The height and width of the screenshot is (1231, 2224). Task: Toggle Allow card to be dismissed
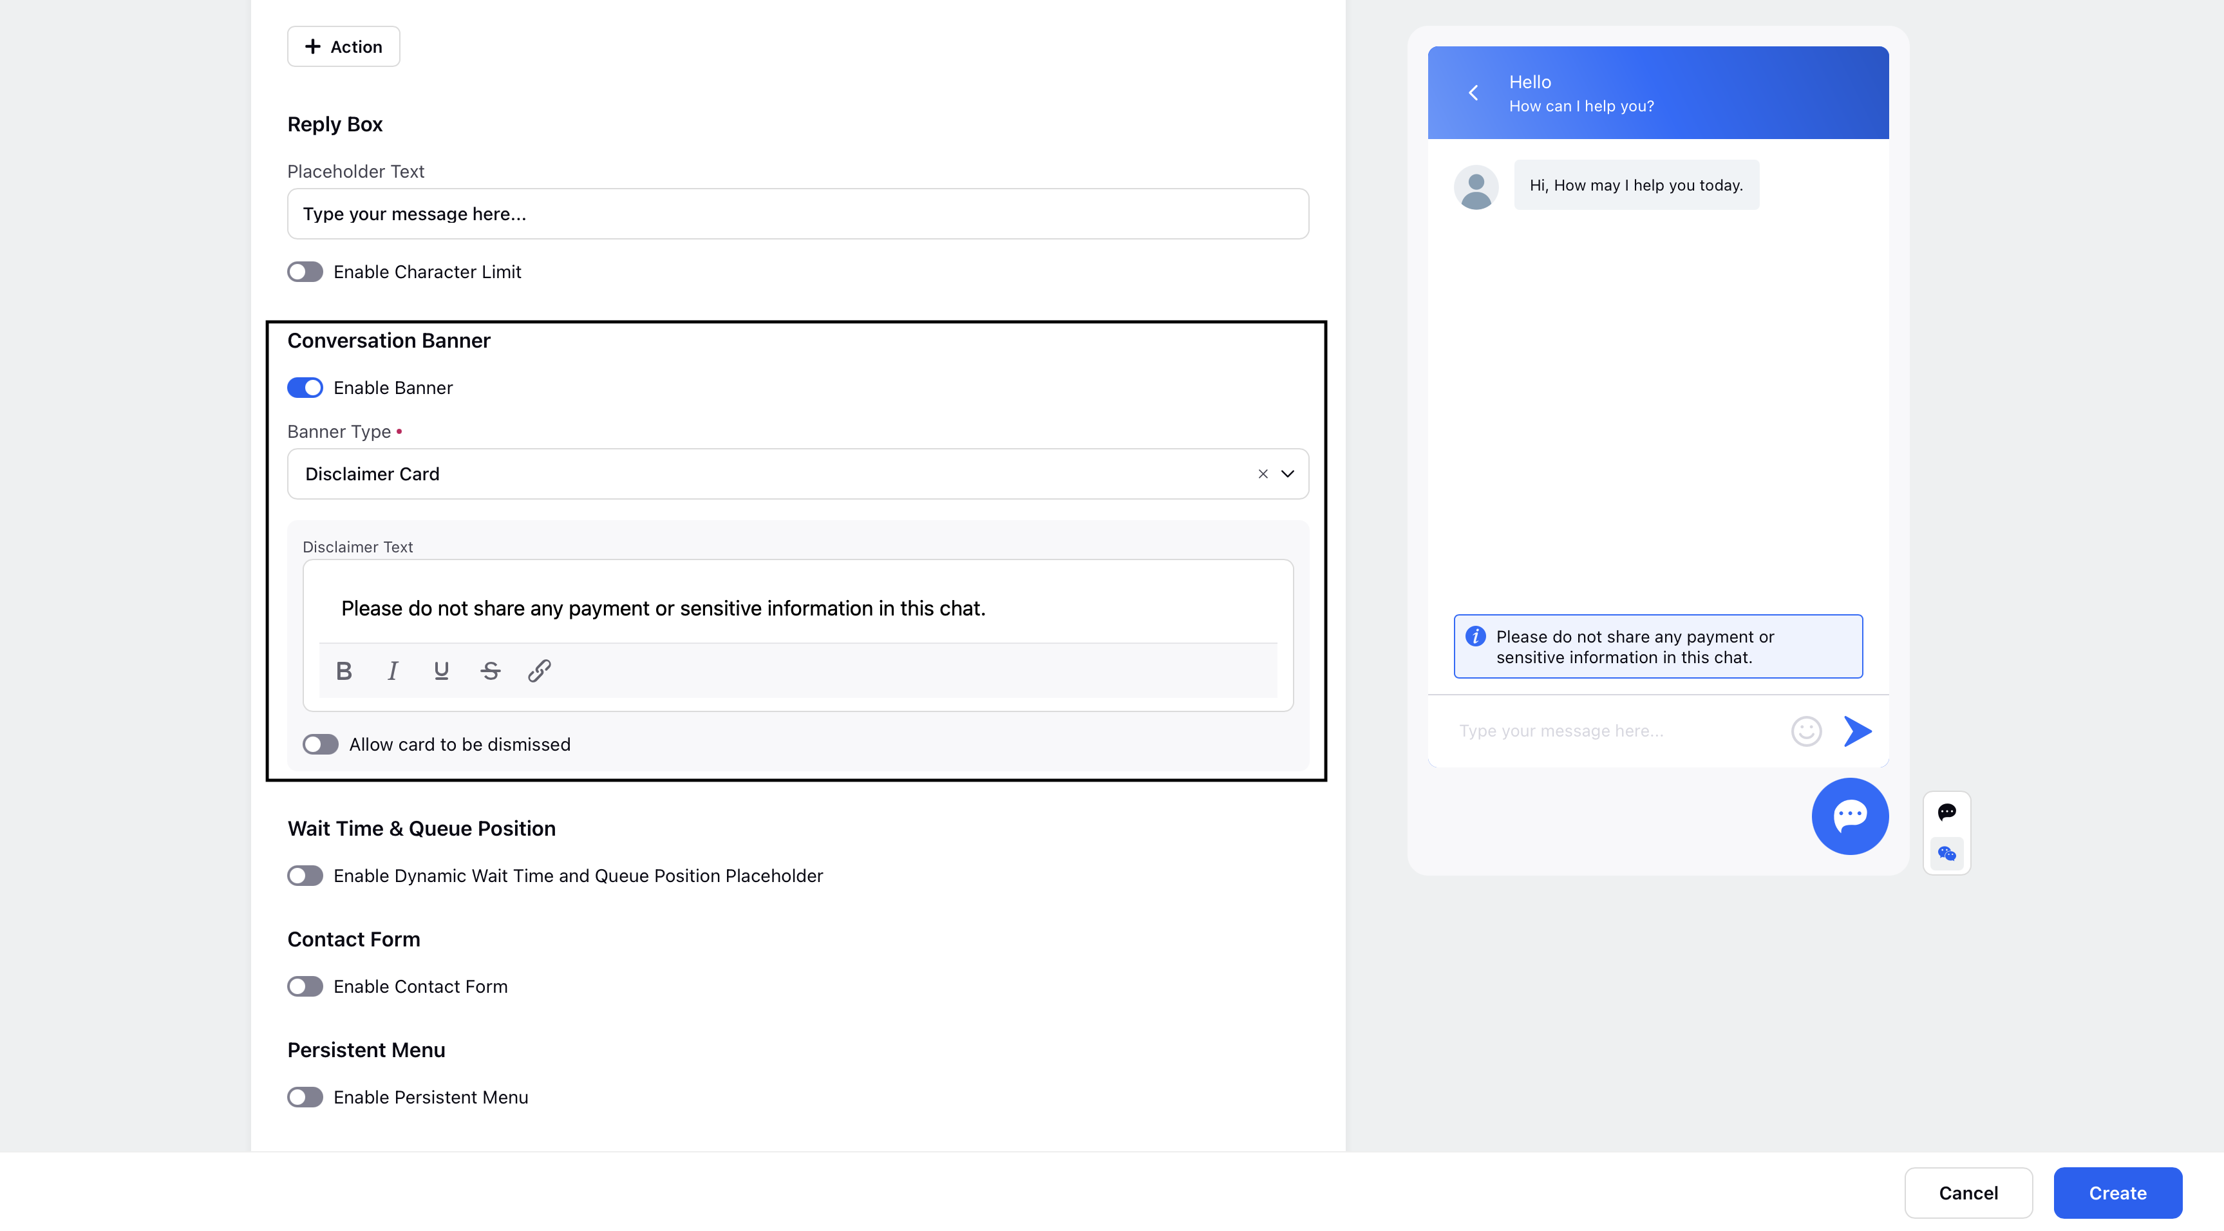coord(320,744)
